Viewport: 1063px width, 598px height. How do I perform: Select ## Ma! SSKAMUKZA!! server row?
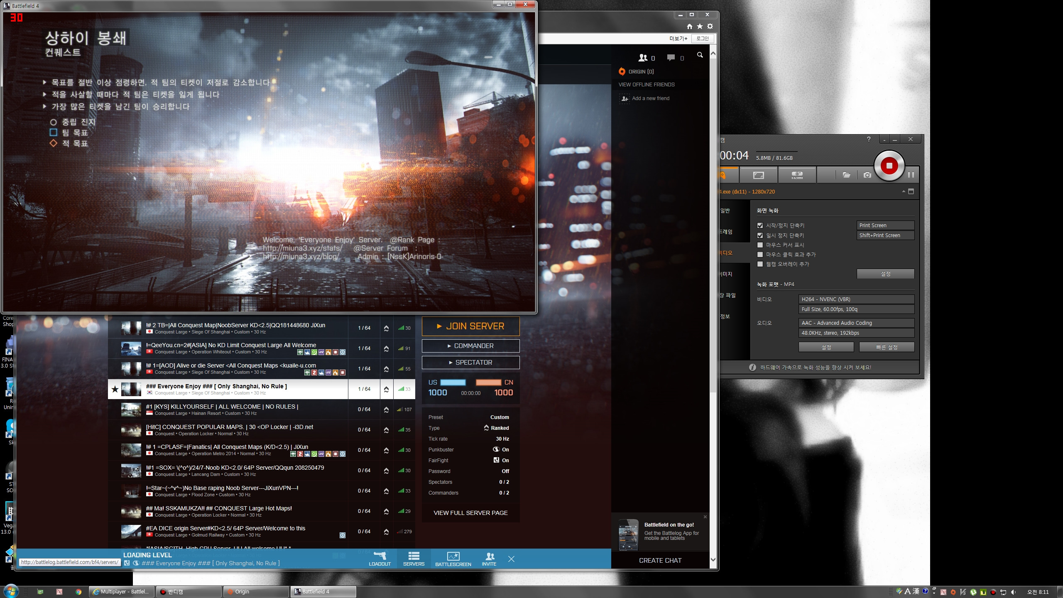click(262, 511)
